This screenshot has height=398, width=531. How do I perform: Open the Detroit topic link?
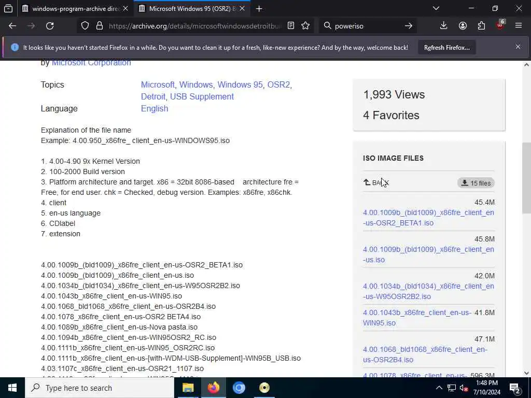[x=153, y=96]
